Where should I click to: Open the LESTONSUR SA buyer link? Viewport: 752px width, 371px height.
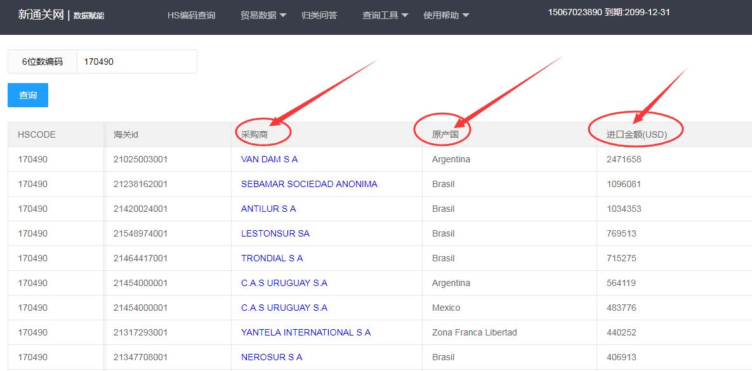[x=275, y=233]
